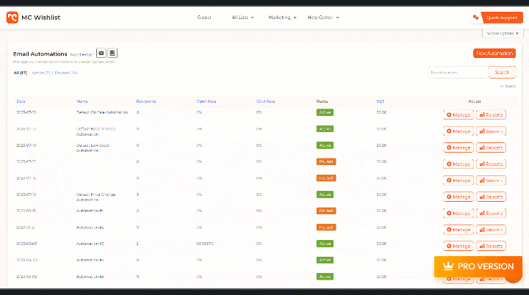View Reports for Default On Sale Automation
The height and width of the screenshot is (295, 529).
[x=491, y=115]
